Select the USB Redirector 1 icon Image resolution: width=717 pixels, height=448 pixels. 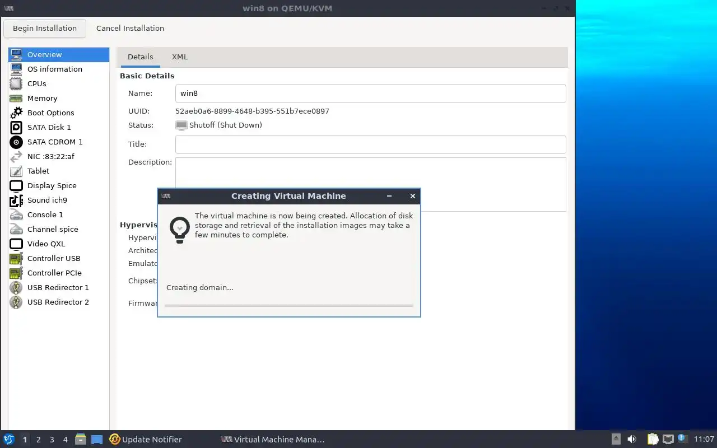point(16,287)
